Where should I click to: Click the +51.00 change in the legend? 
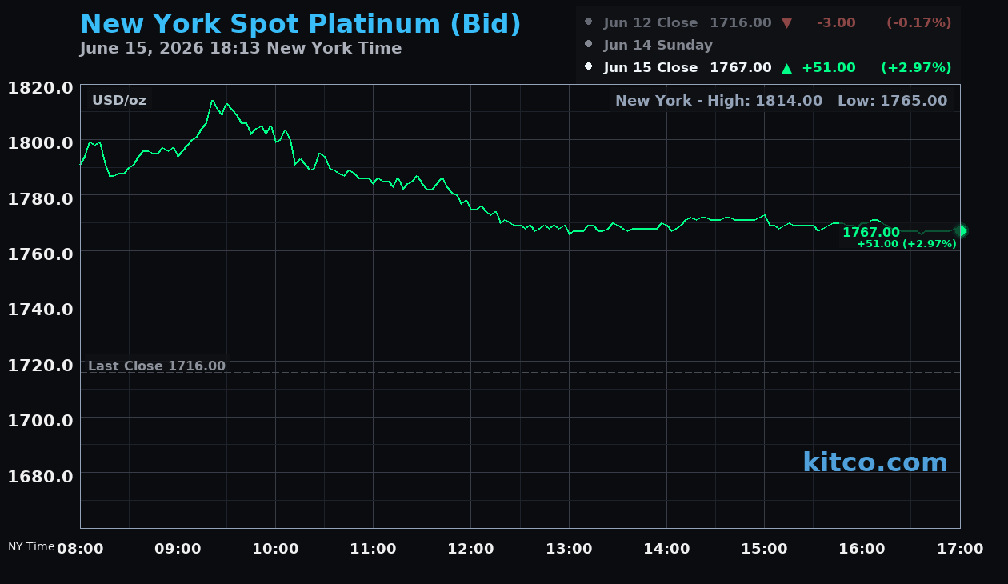pyautogui.click(x=829, y=68)
